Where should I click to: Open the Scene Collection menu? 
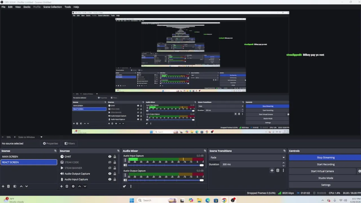[52, 7]
